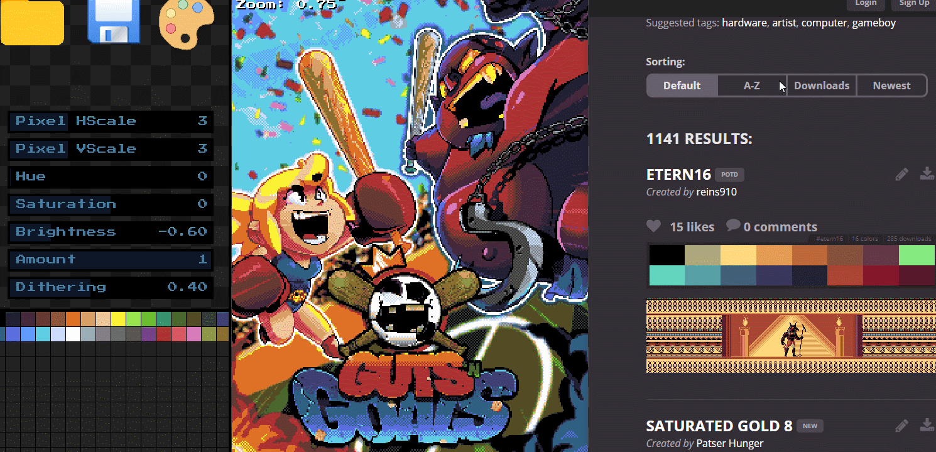
Task: Click the Login button
Action: [866, 4]
